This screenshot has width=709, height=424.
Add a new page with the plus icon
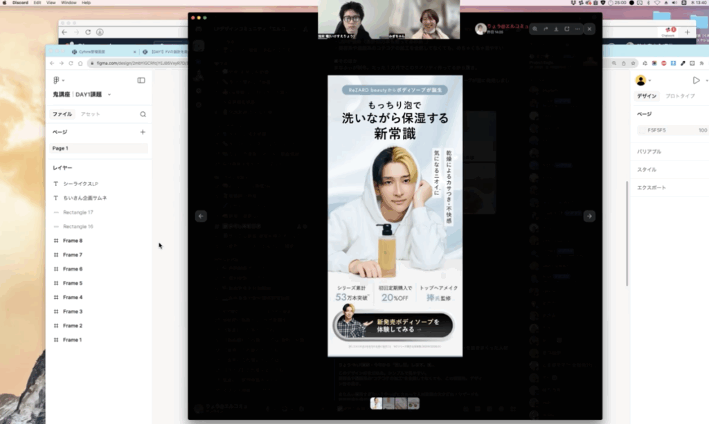point(143,131)
